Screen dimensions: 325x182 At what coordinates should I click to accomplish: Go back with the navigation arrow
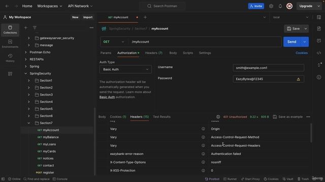7,6
